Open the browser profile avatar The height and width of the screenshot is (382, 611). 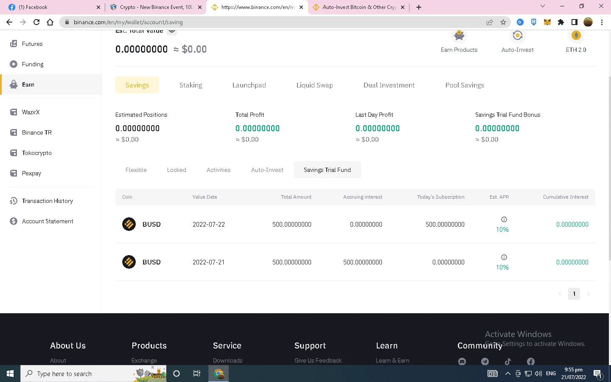tap(588, 22)
